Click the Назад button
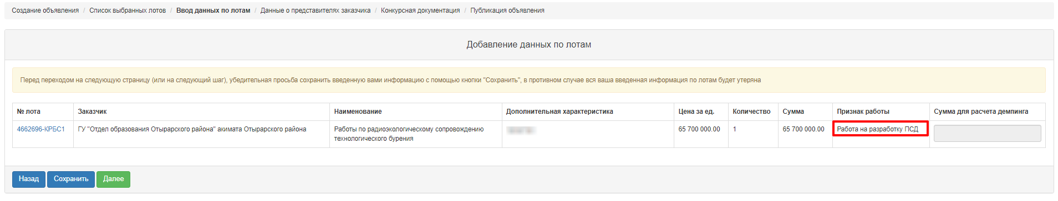This screenshot has height=201, width=1058. [x=29, y=179]
